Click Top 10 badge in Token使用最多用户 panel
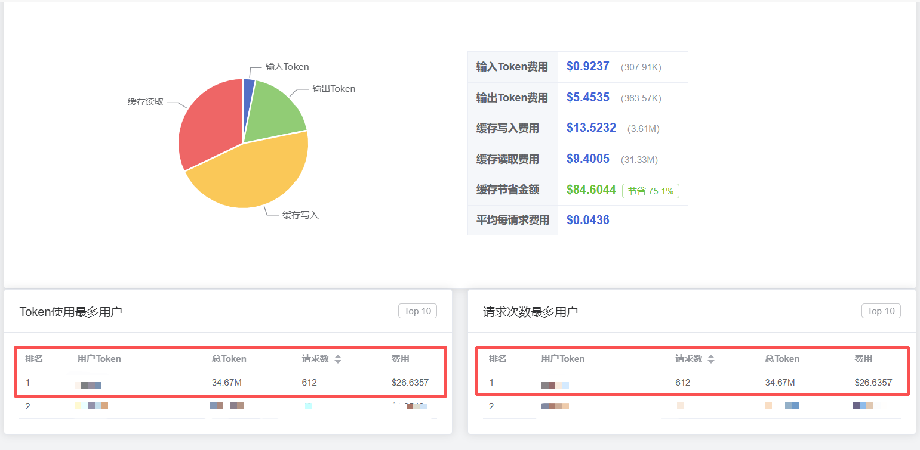This screenshot has width=920, height=450. [417, 311]
